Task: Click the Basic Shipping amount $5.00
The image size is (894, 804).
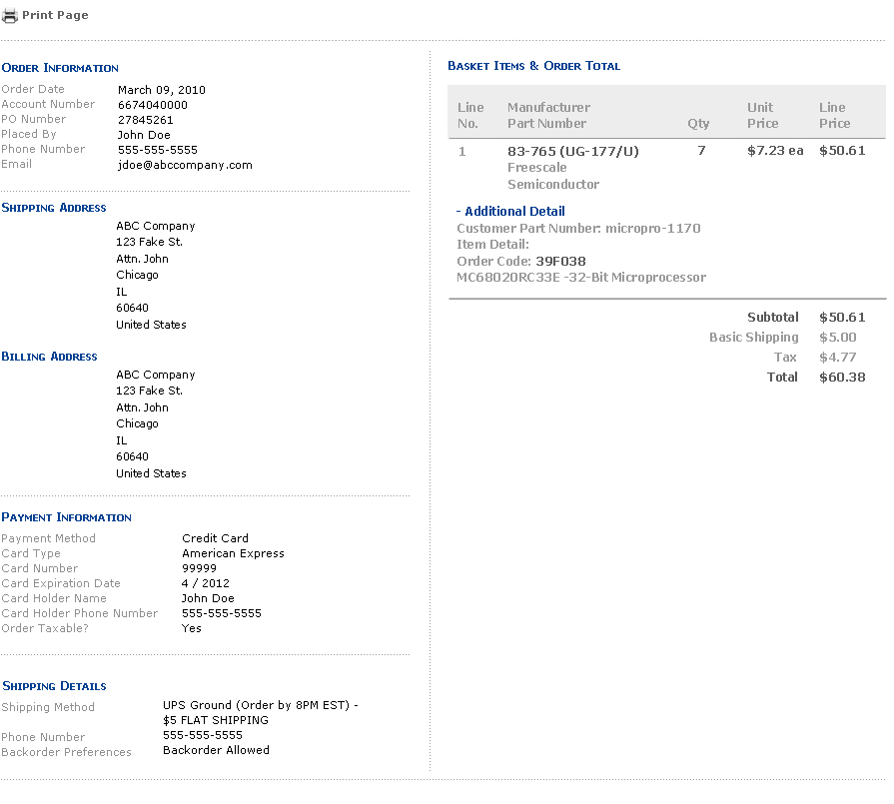Action: [x=837, y=337]
